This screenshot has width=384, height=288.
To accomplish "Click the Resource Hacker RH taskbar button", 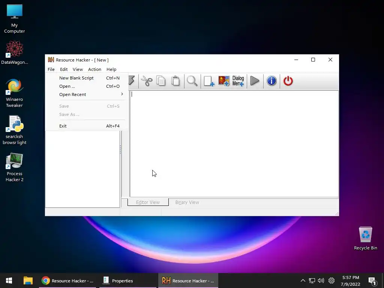I will pos(188,280).
